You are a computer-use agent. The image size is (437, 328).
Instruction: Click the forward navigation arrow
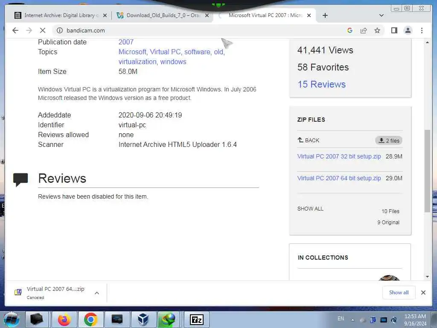coord(29,30)
